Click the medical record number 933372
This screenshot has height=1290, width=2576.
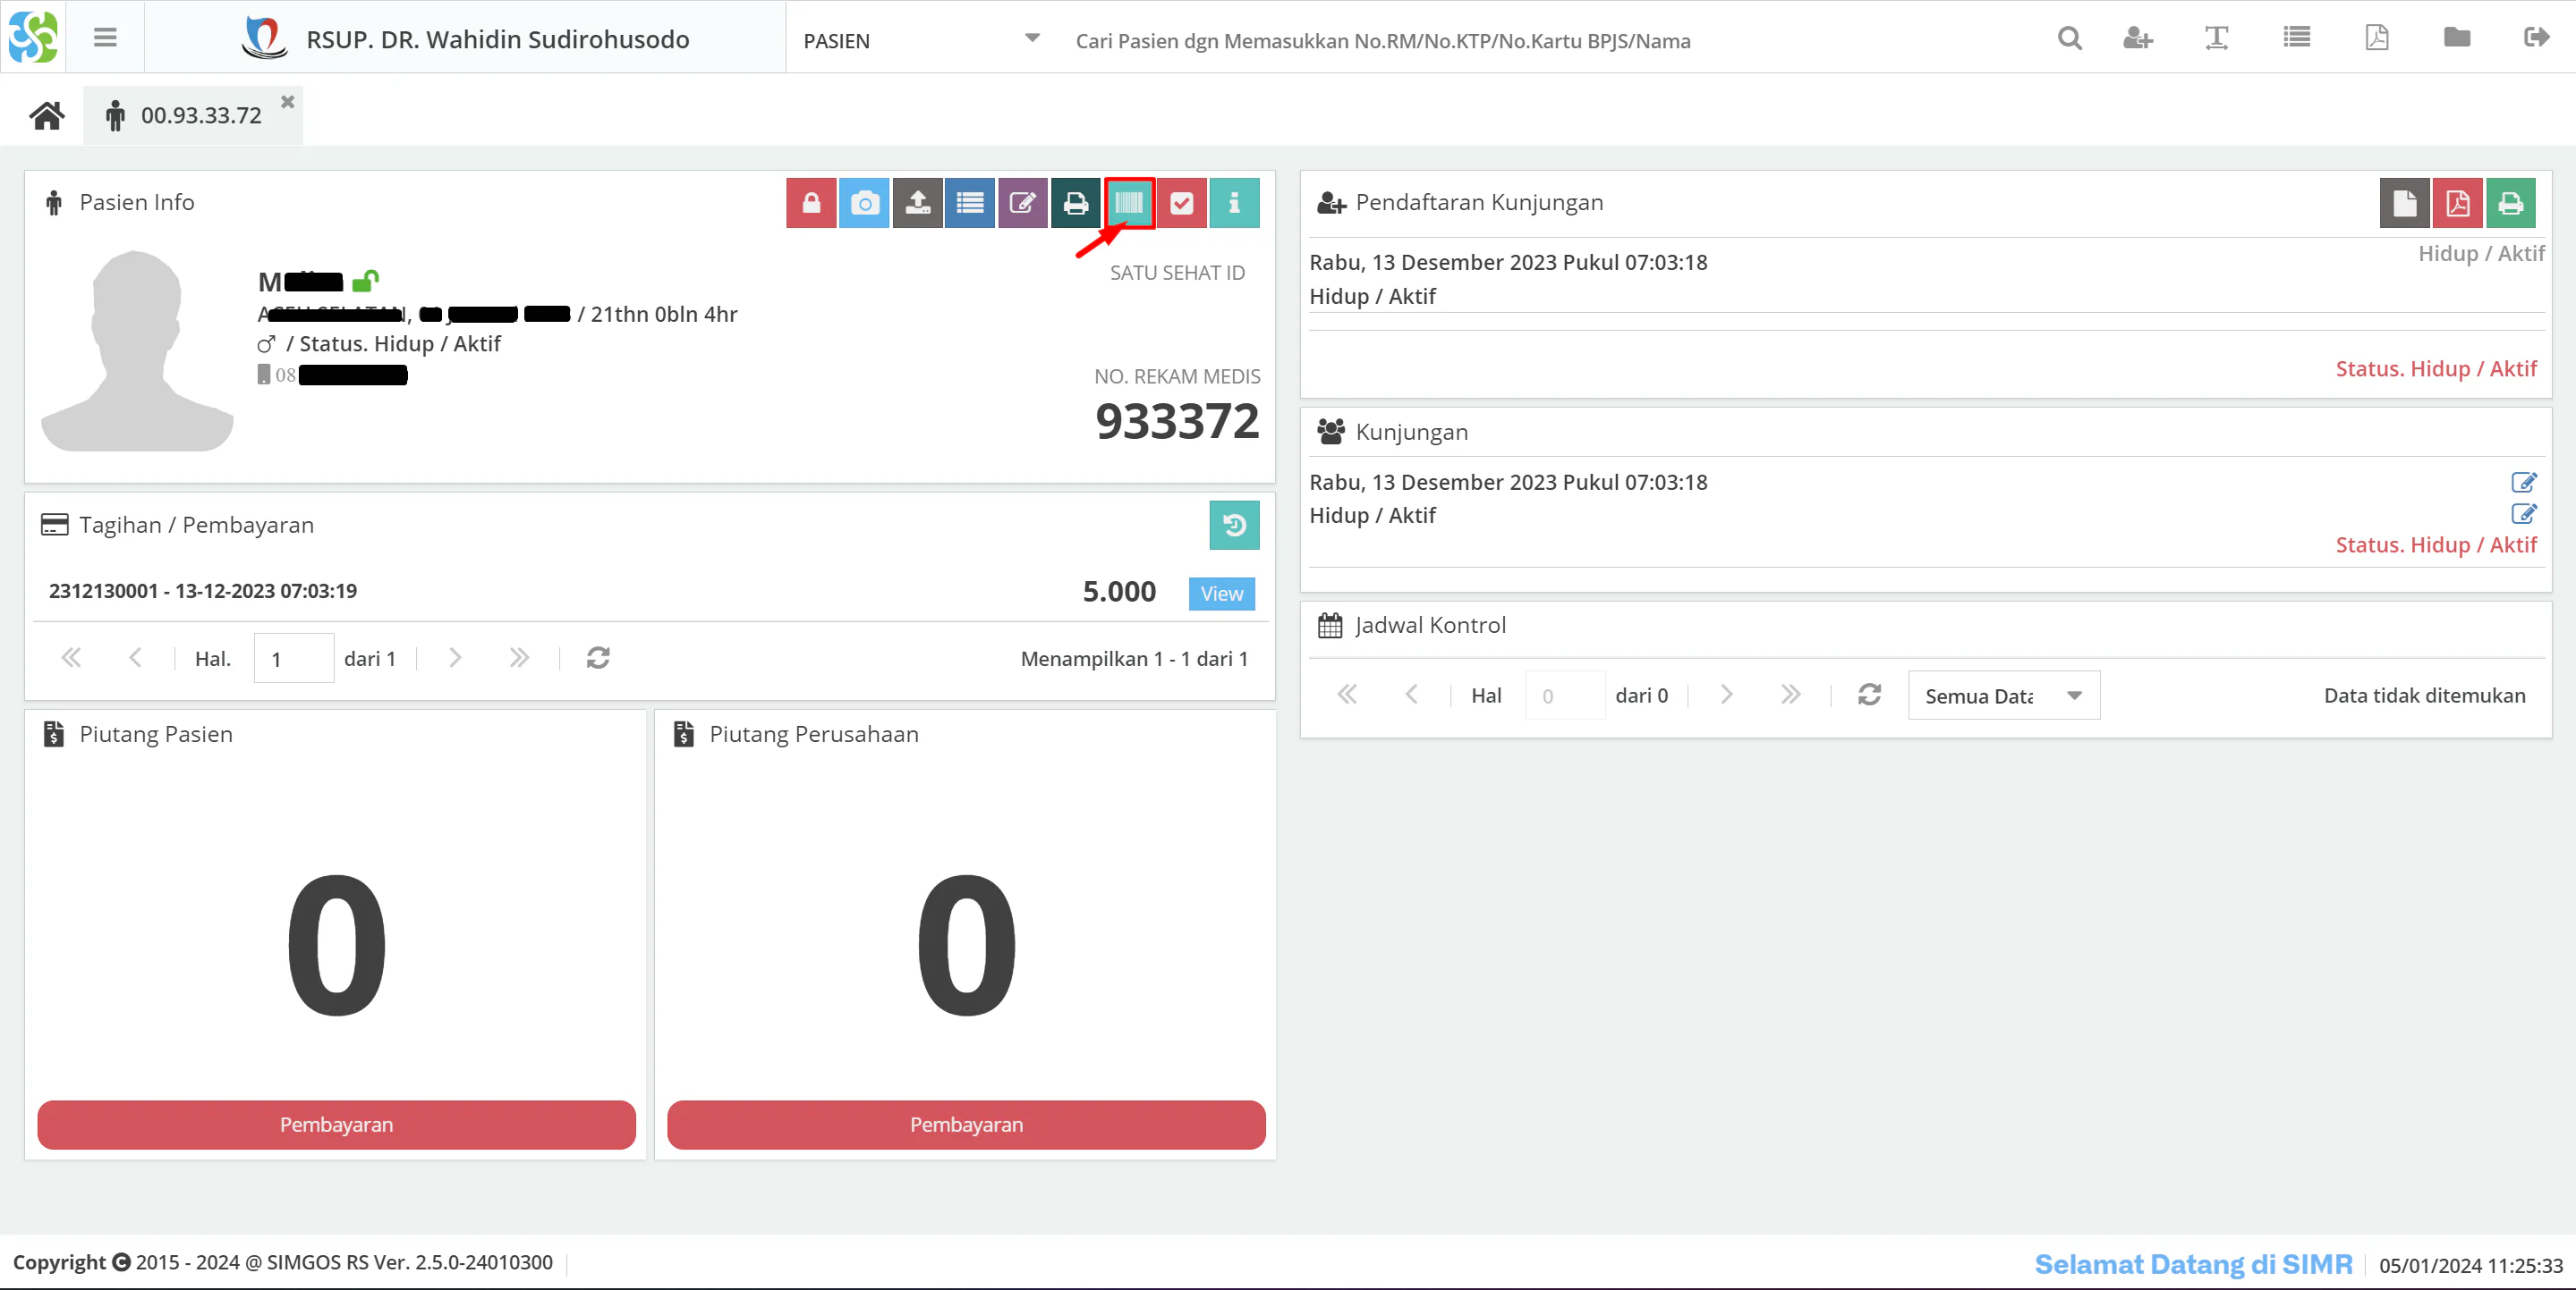click(x=1177, y=421)
